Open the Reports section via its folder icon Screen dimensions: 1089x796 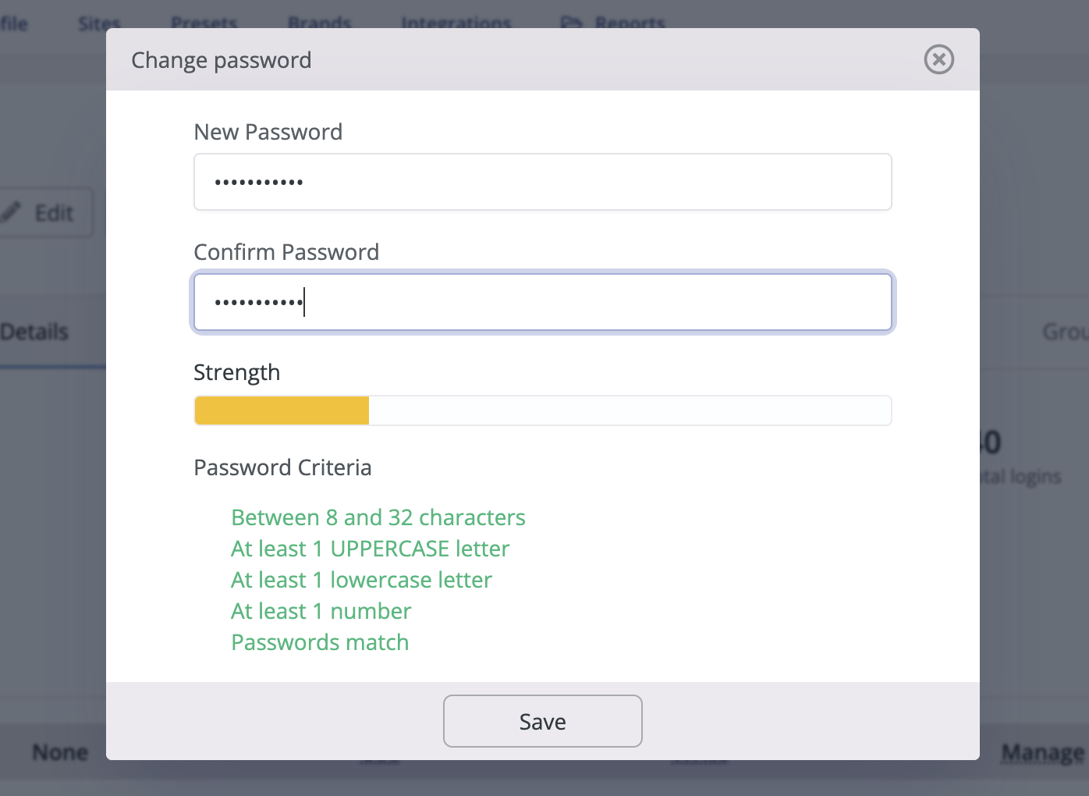point(574,21)
